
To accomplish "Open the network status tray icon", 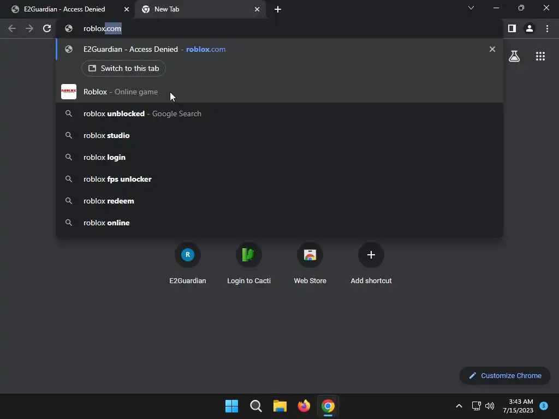I will [x=476, y=406].
